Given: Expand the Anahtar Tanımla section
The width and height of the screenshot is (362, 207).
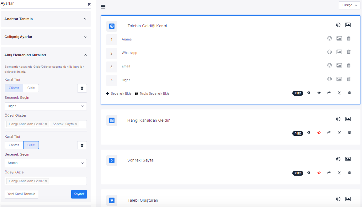Looking at the screenshot, I should 45,19.
